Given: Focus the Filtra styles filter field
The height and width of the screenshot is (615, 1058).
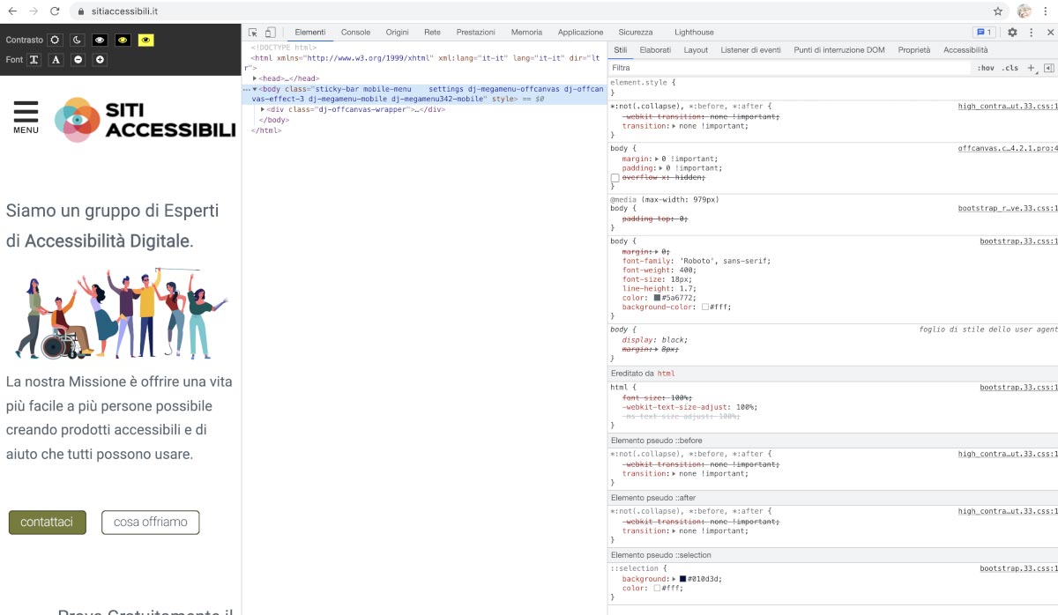Looking at the screenshot, I should tap(789, 68).
